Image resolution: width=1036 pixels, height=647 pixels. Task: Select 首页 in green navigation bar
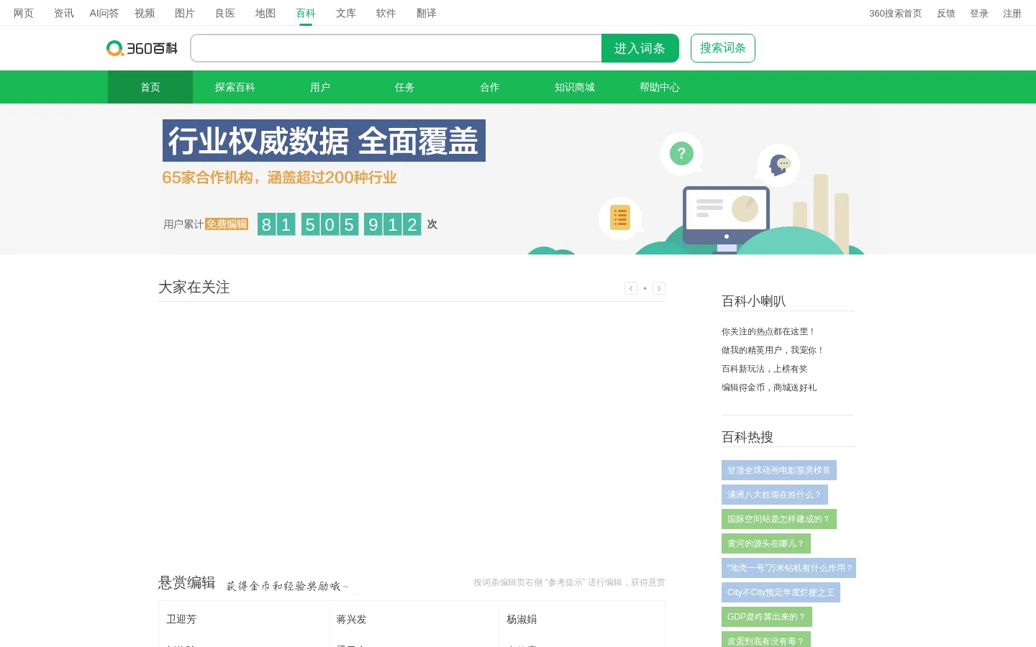pyautogui.click(x=150, y=87)
